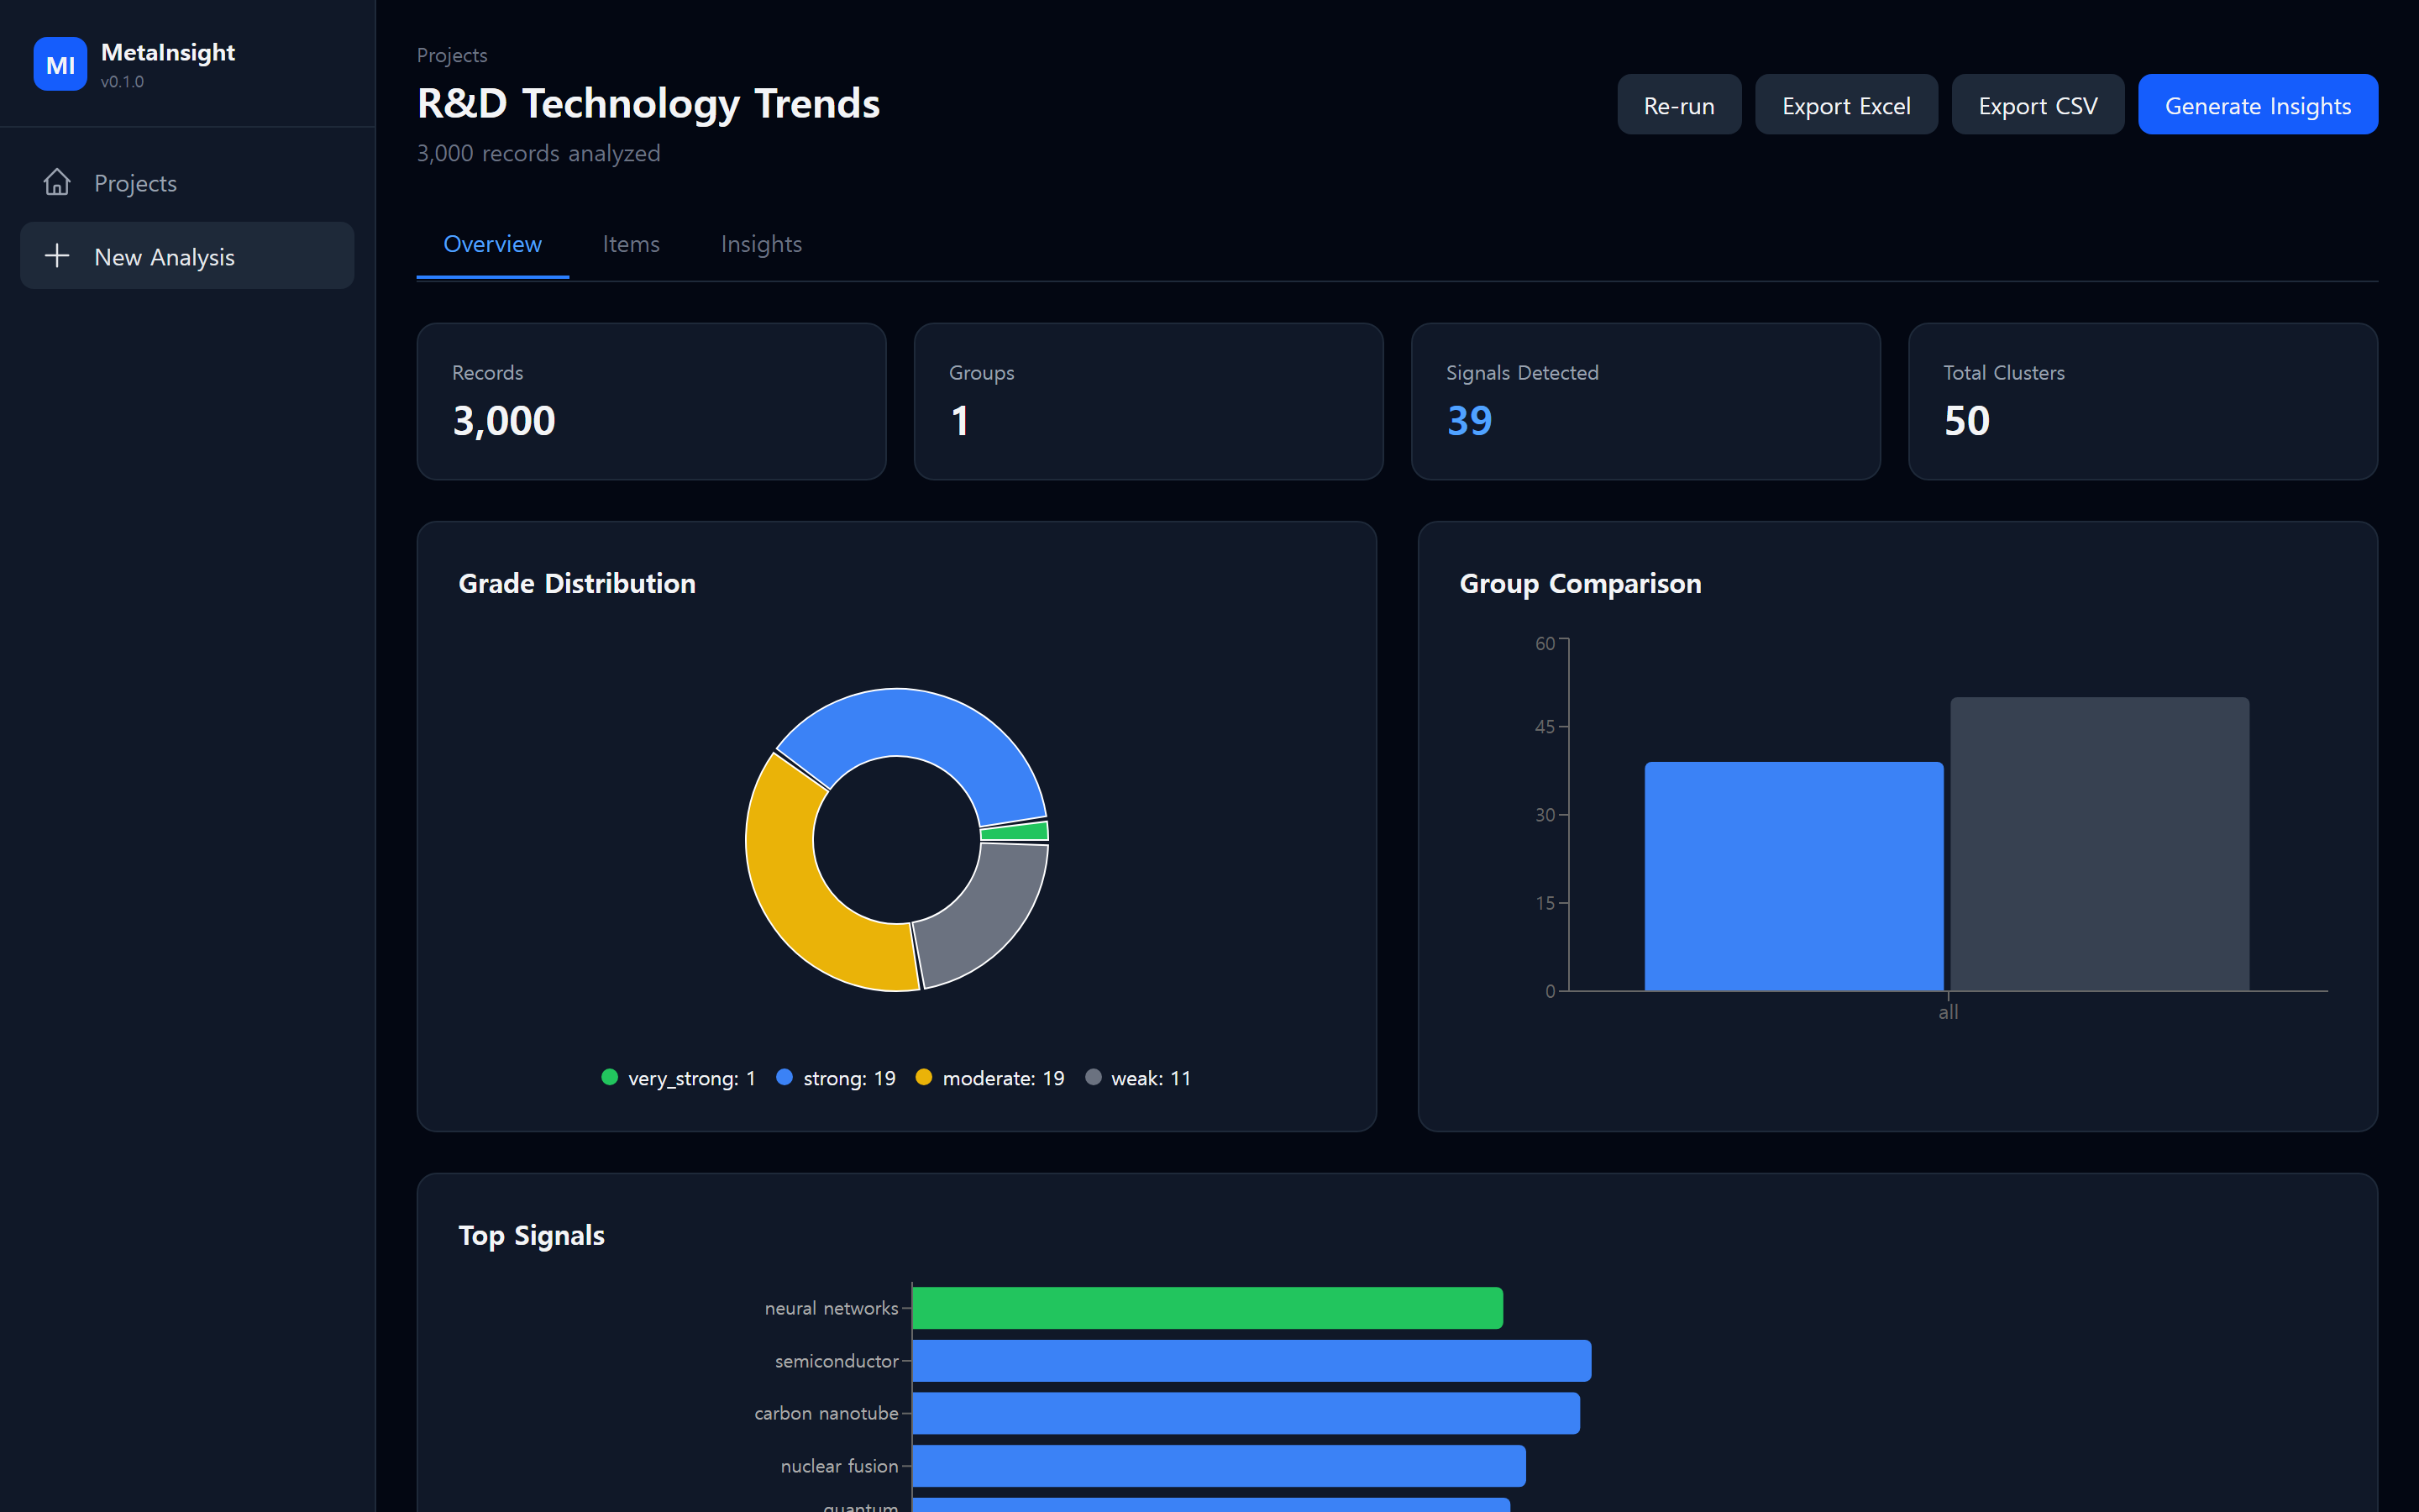
Task: Click the blue signals bar in Group Comparison
Action: pos(1793,876)
